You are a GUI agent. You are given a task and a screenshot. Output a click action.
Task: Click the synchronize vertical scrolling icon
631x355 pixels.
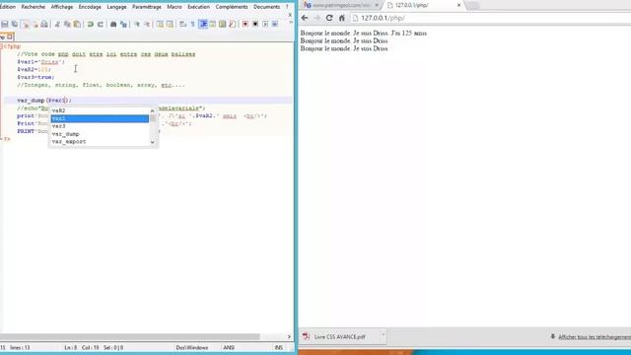point(160,24)
